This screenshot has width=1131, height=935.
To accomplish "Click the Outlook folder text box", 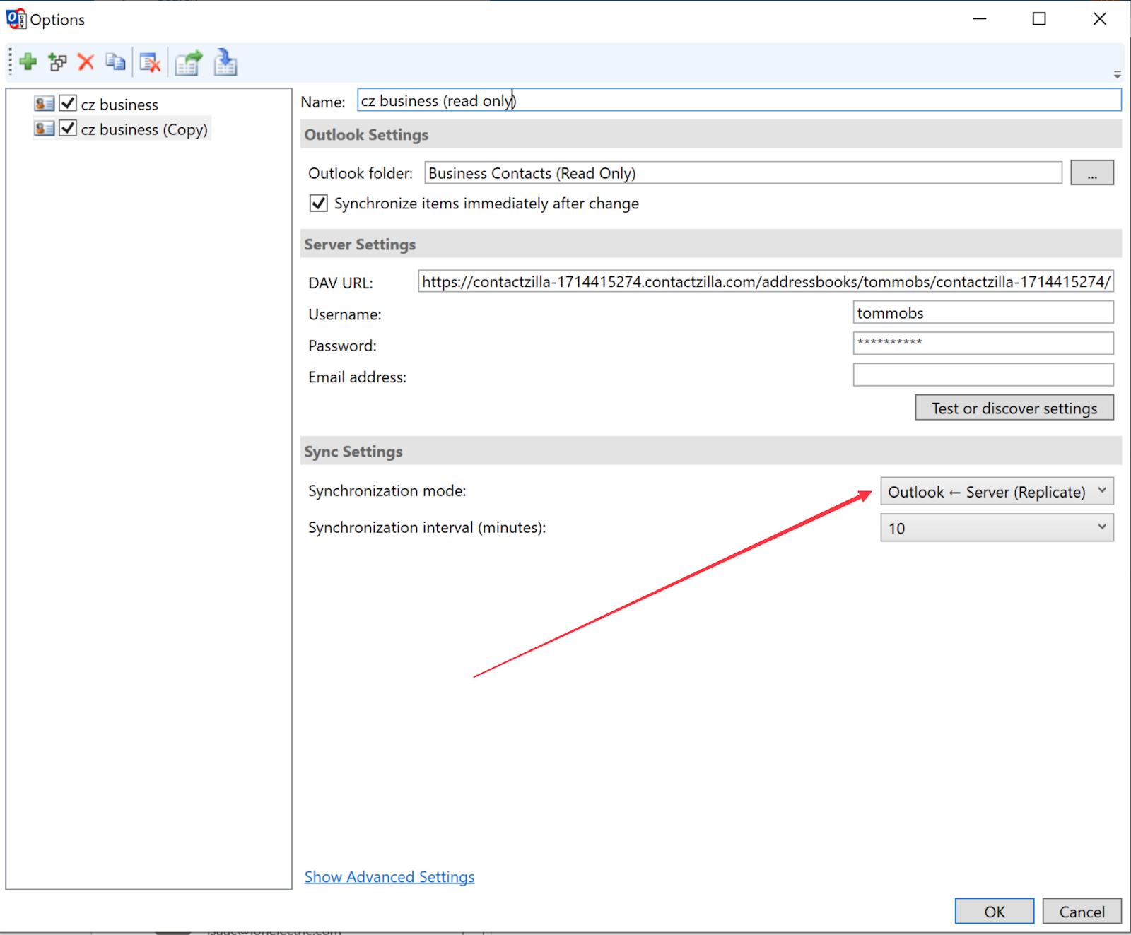I will point(743,173).
